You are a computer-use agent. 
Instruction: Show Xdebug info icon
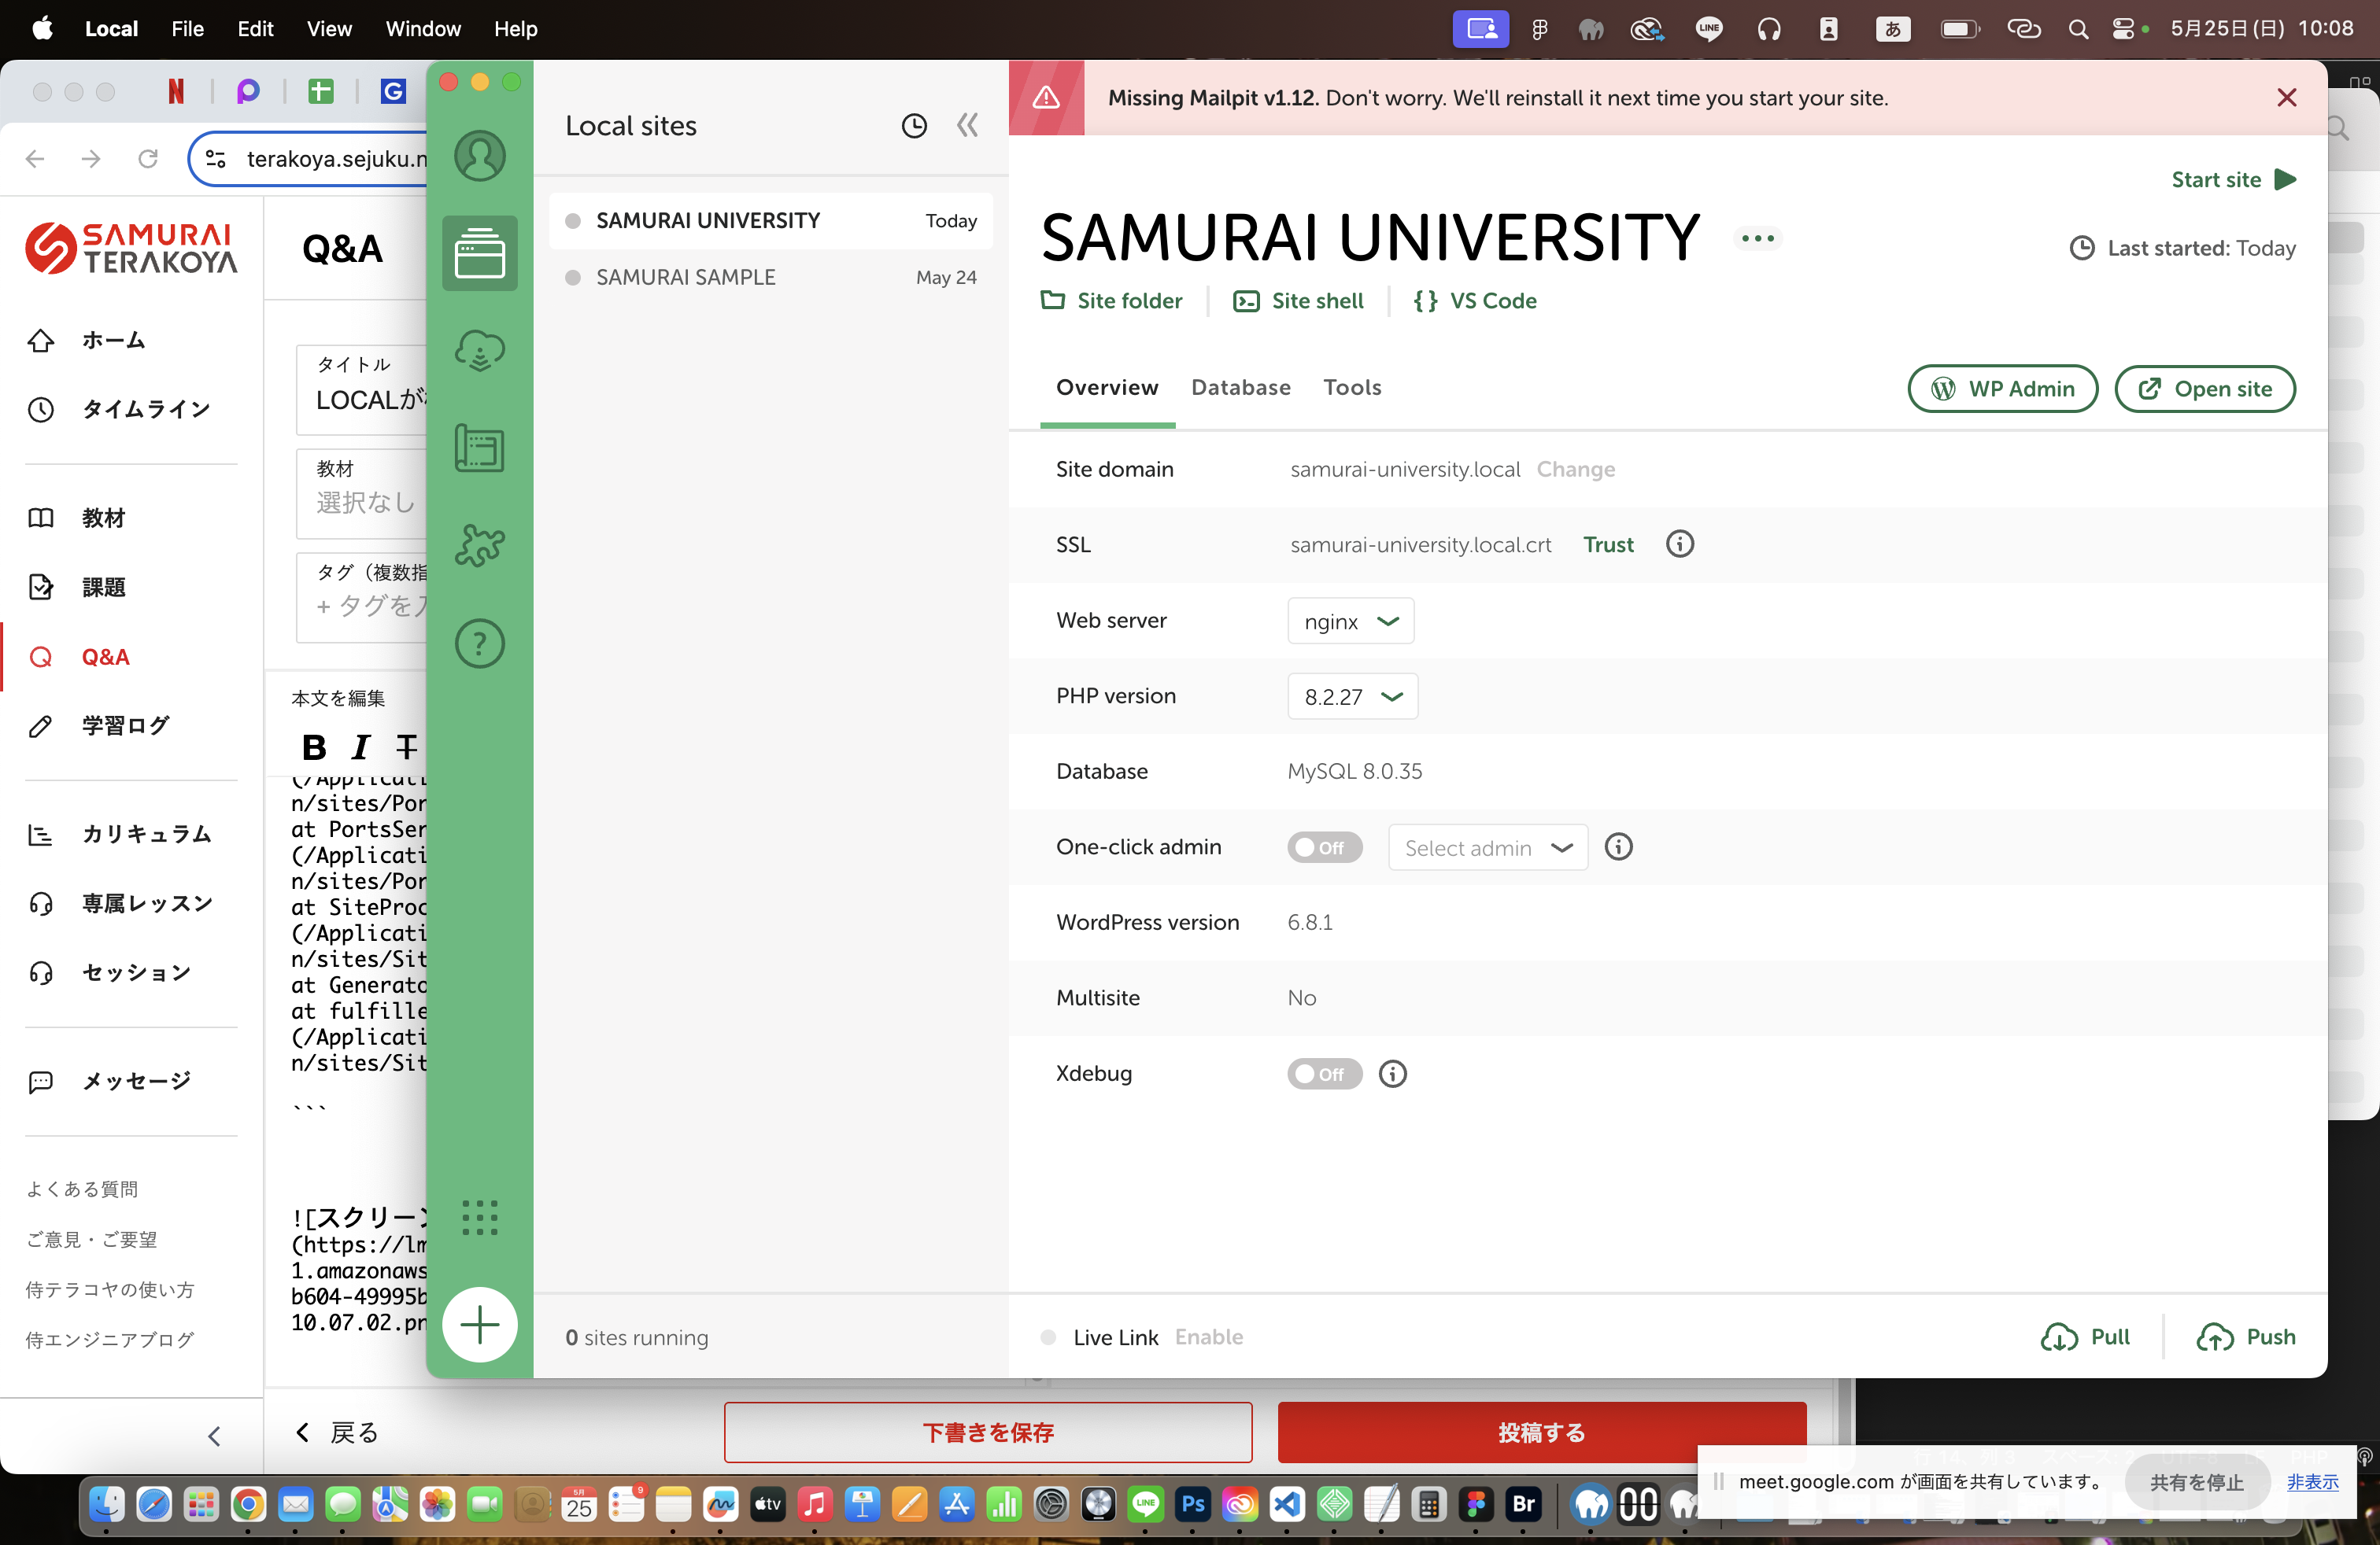[x=1393, y=1075]
